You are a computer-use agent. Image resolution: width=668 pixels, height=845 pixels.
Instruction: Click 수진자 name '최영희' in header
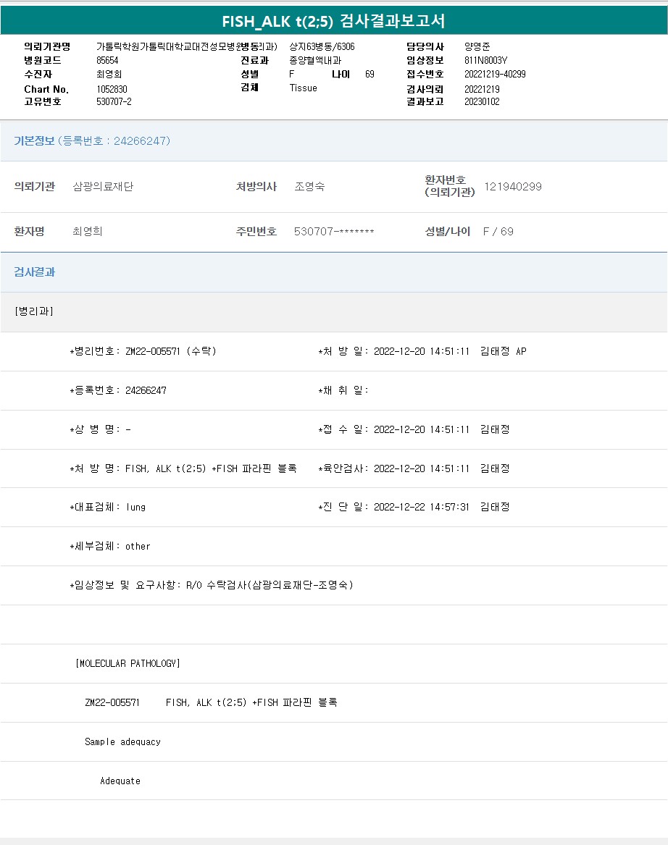(109, 74)
